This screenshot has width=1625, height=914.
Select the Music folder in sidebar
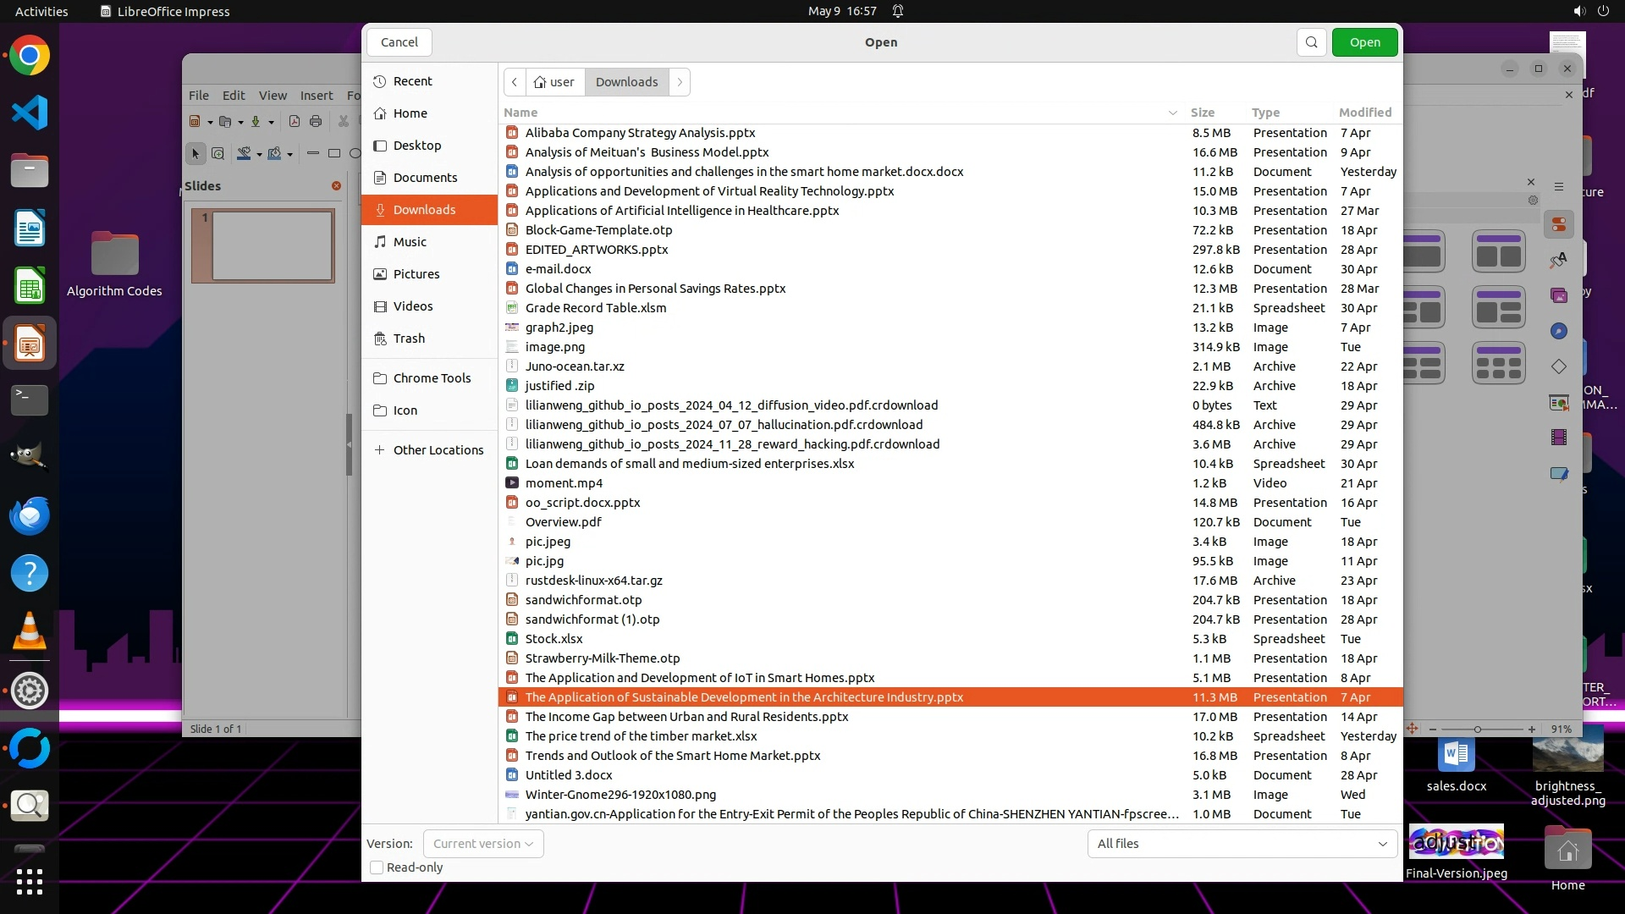(410, 242)
